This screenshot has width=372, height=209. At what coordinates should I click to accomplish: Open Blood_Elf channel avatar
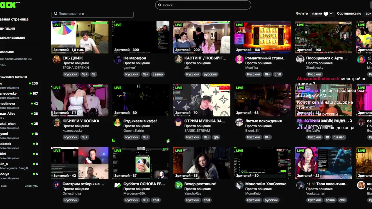click(239, 122)
